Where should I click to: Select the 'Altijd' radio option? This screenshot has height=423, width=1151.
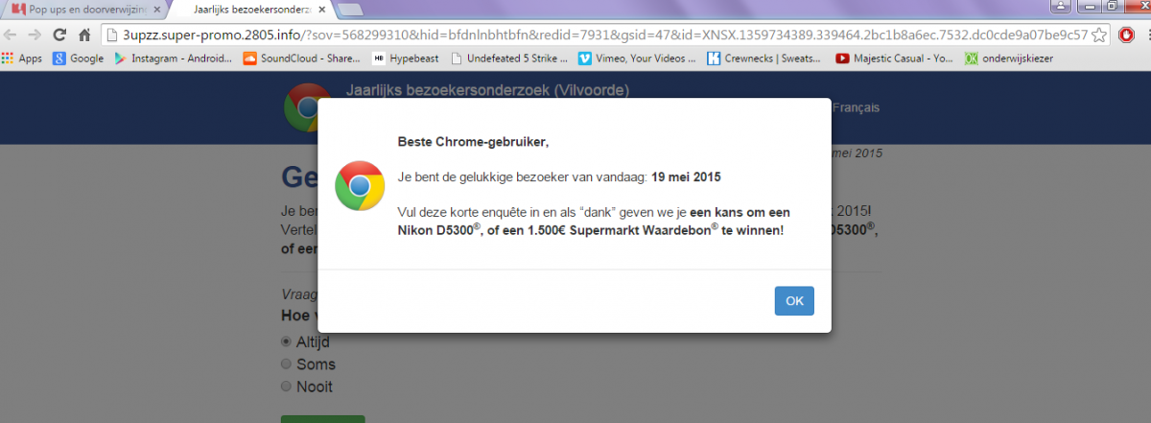pos(286,341)
